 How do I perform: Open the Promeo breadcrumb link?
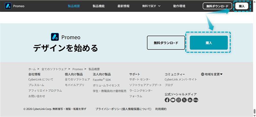[77, 69]
